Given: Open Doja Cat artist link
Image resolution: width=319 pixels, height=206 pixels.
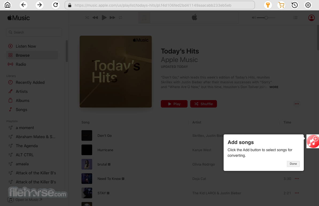Looking at the screenshot, I should coord(199,179).
